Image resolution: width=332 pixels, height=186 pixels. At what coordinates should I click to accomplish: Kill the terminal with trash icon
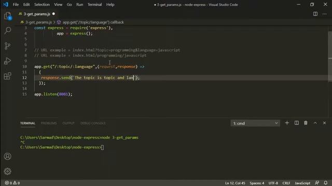(x=306, y=123)
